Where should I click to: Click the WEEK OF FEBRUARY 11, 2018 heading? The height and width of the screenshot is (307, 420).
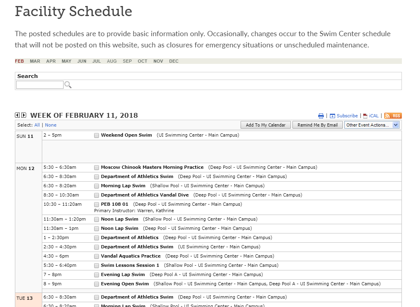coord(84,115)
